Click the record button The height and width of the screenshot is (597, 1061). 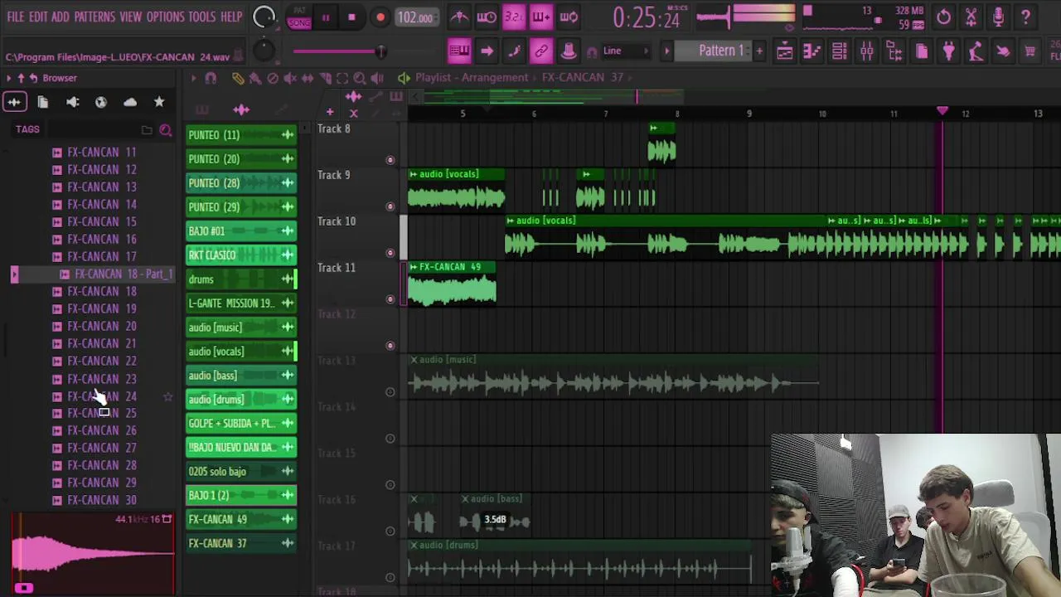[380, 17]
